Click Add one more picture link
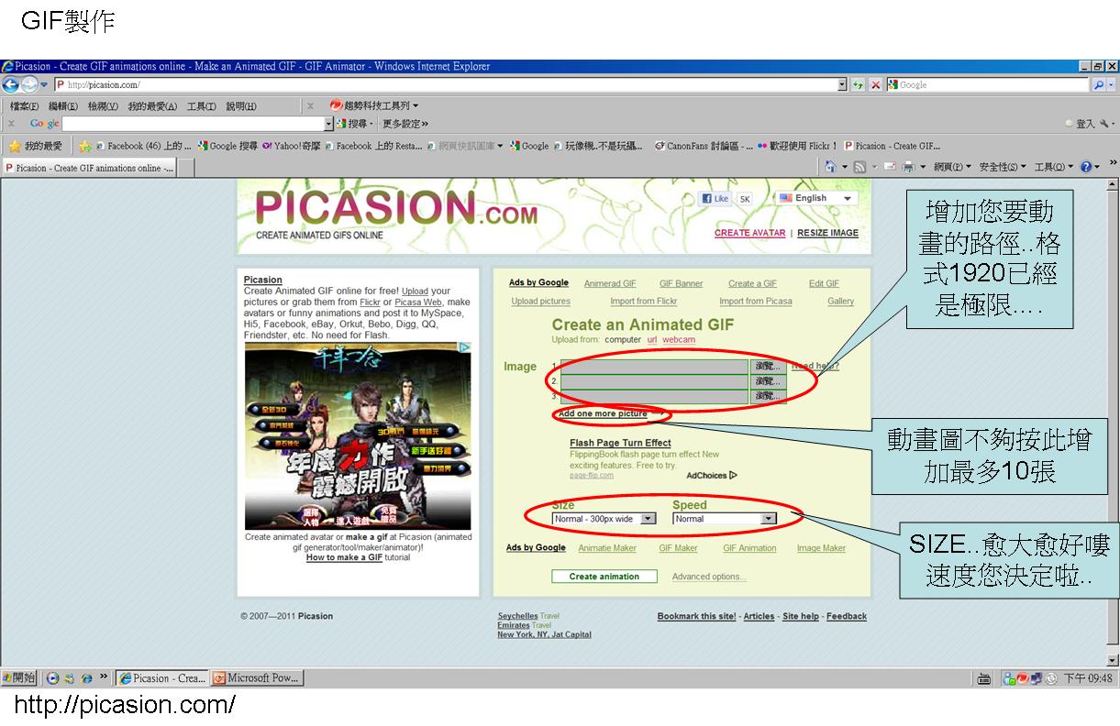Image resolution: width=1120 pixels, height=726 pixels. [x=603, y=414]
